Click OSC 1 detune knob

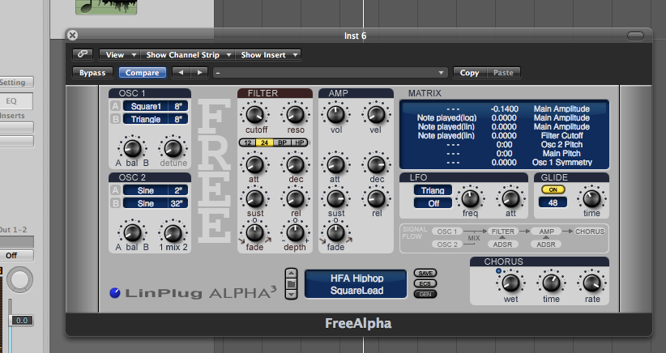pyautogui.click(x=173, y=148)
